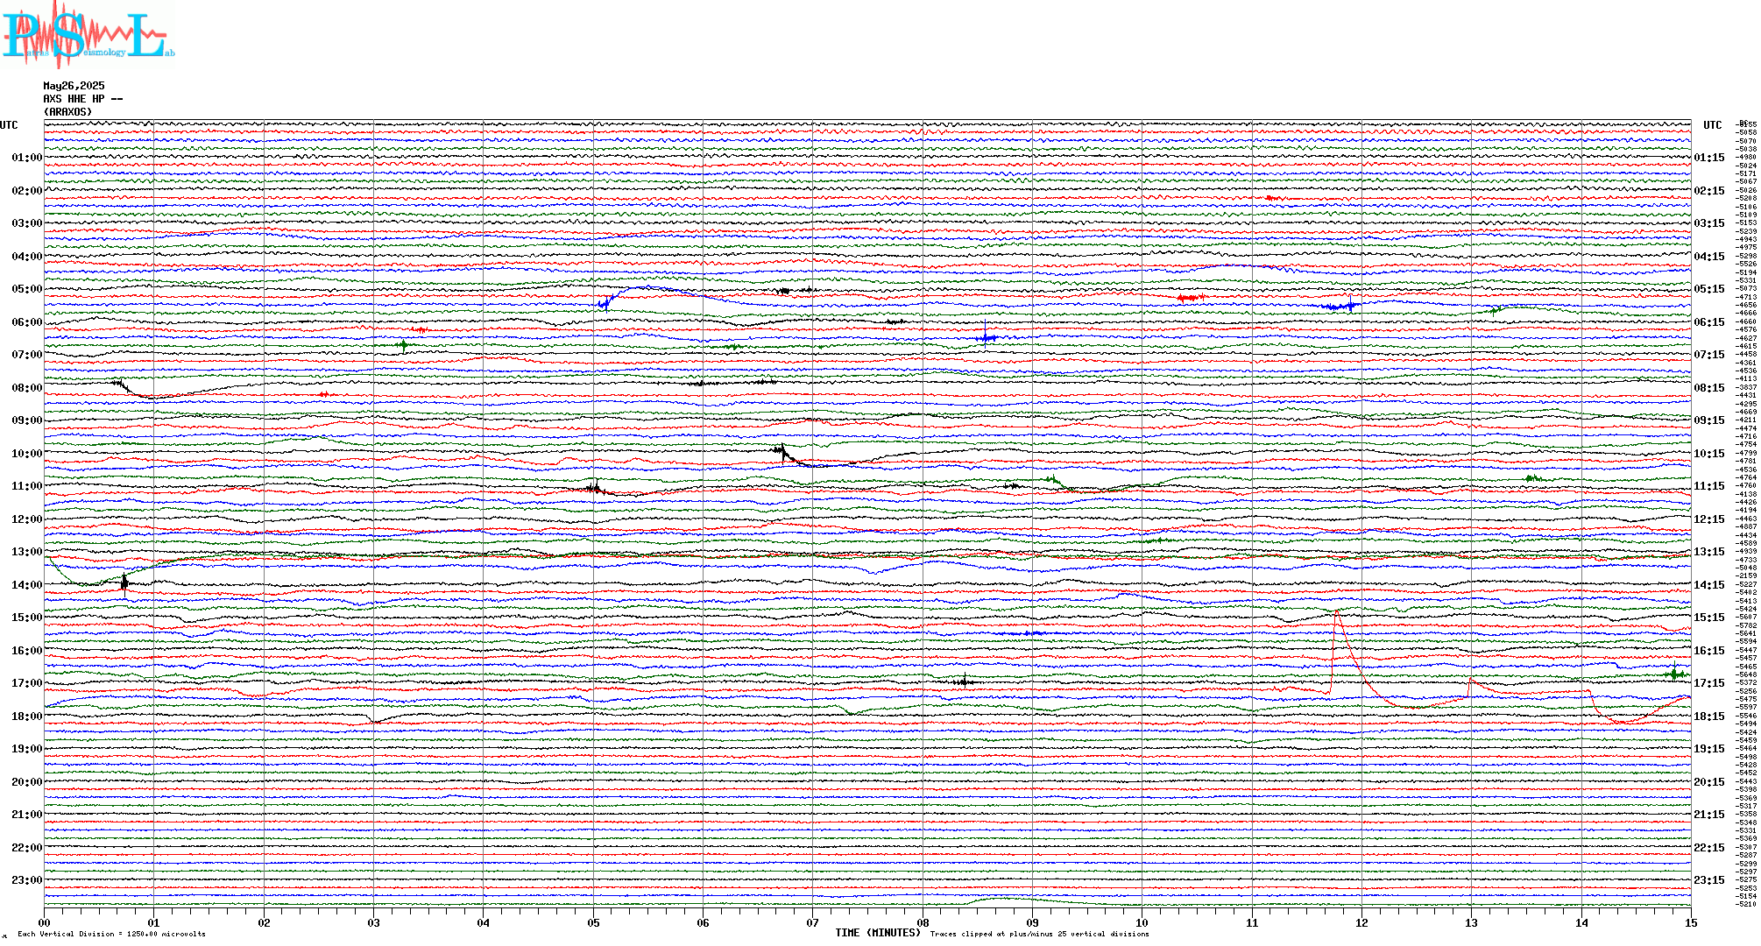
Task: Select the 11:00 hour label
Action: click(x=26, y=486)
